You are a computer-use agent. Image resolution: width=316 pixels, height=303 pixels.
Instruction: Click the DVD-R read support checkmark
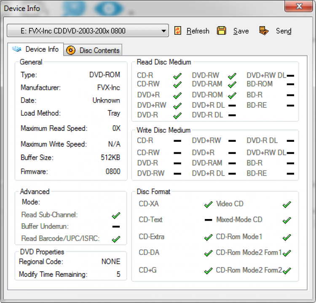point(177,116)
